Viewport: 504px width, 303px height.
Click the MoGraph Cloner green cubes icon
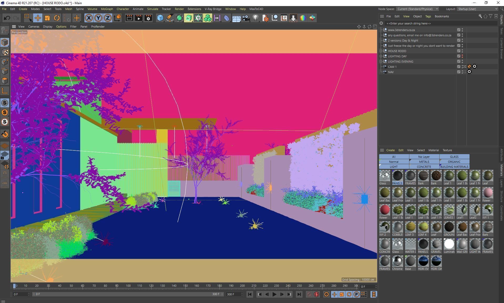[207, 18]
